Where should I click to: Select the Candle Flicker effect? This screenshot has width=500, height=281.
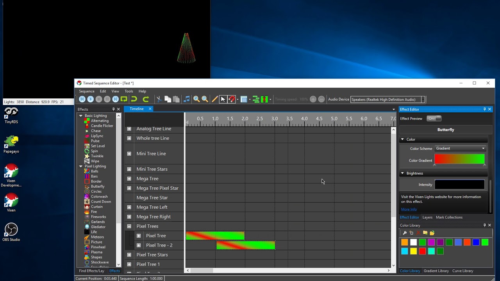coord(102,126)
